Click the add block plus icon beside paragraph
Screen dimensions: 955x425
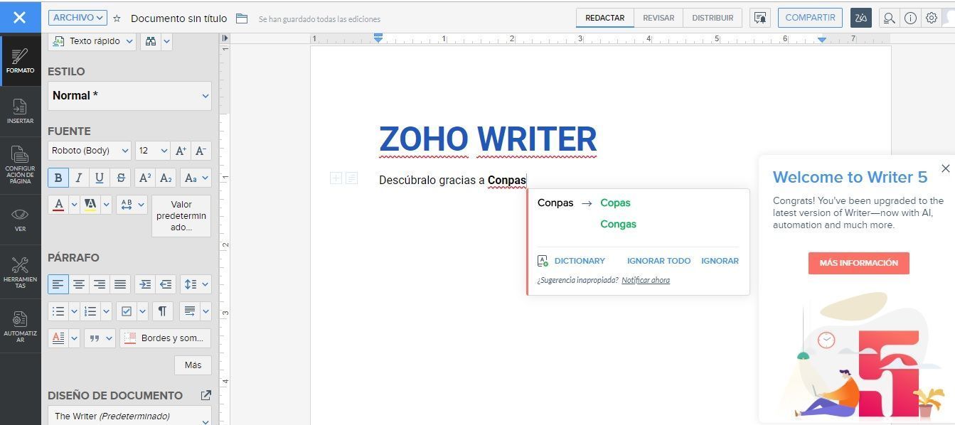[336, 178]
